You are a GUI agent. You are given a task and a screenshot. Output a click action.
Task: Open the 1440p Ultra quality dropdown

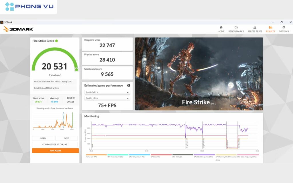point(107,98)
